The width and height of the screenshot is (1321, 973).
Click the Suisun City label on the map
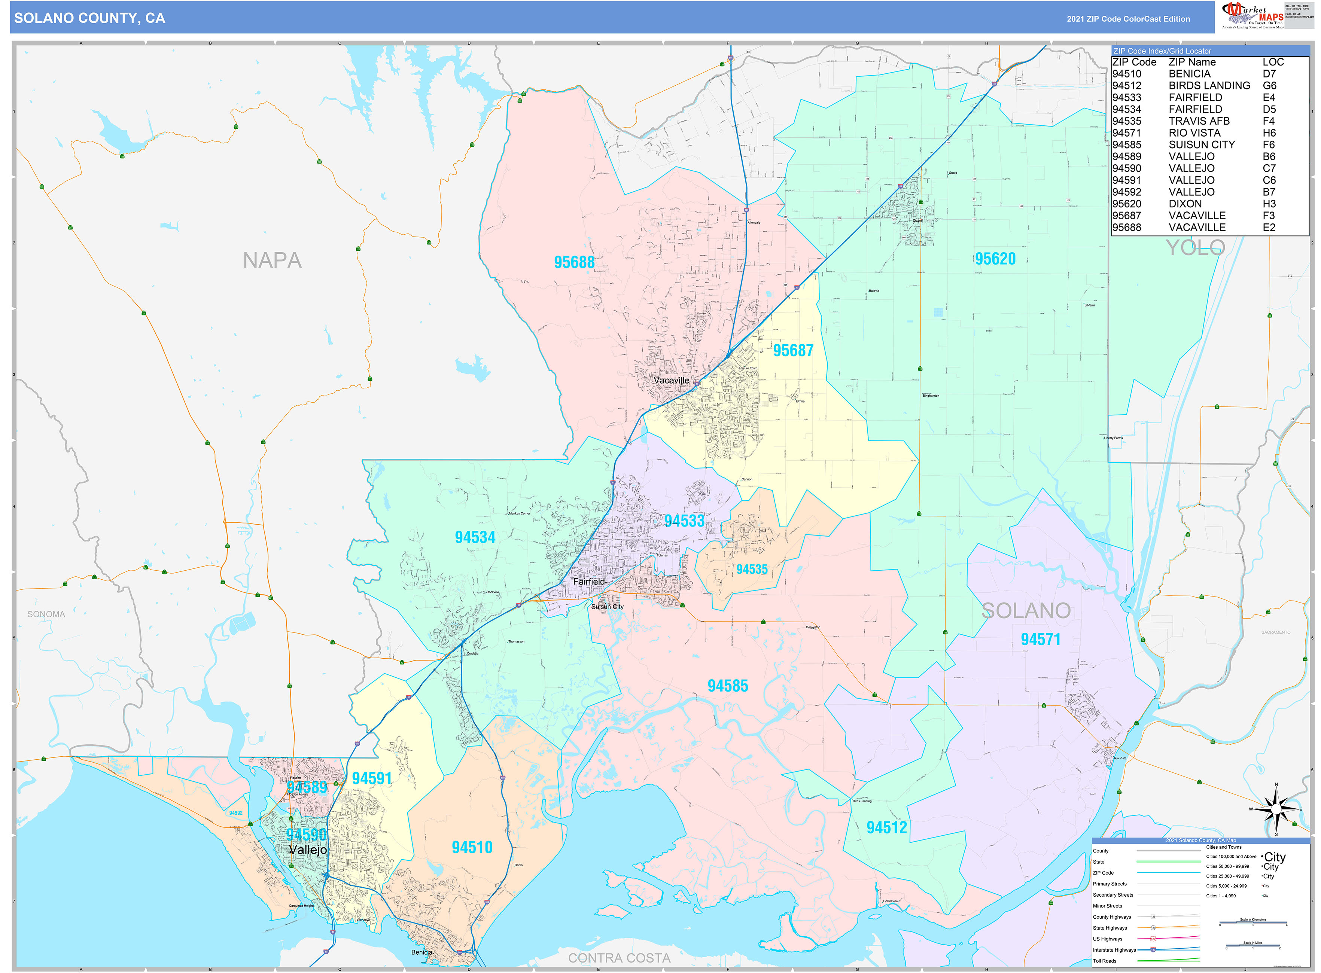point(607,607)
